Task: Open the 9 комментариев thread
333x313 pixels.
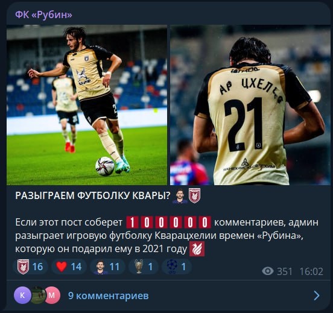Action: coord(109,296)
